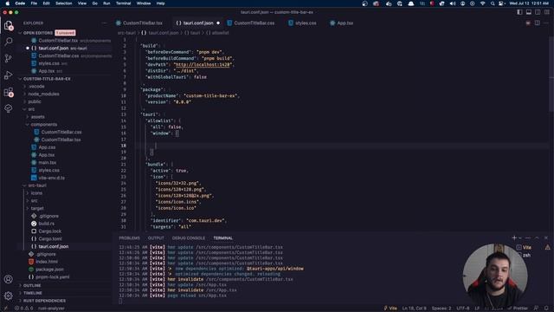554x312 pixels.
Task: Click errors and warnings count in status bar
Action: point(23,309)
